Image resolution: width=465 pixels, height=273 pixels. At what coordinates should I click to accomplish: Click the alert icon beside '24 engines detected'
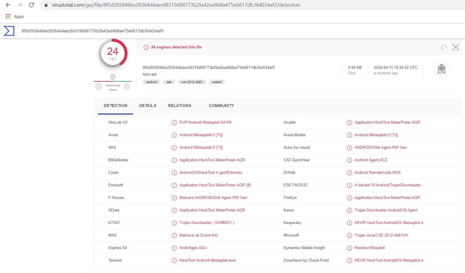coord(146,47)
